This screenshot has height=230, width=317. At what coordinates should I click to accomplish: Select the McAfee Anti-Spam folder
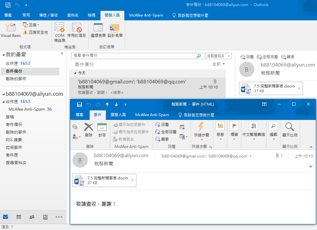(30, 109)
